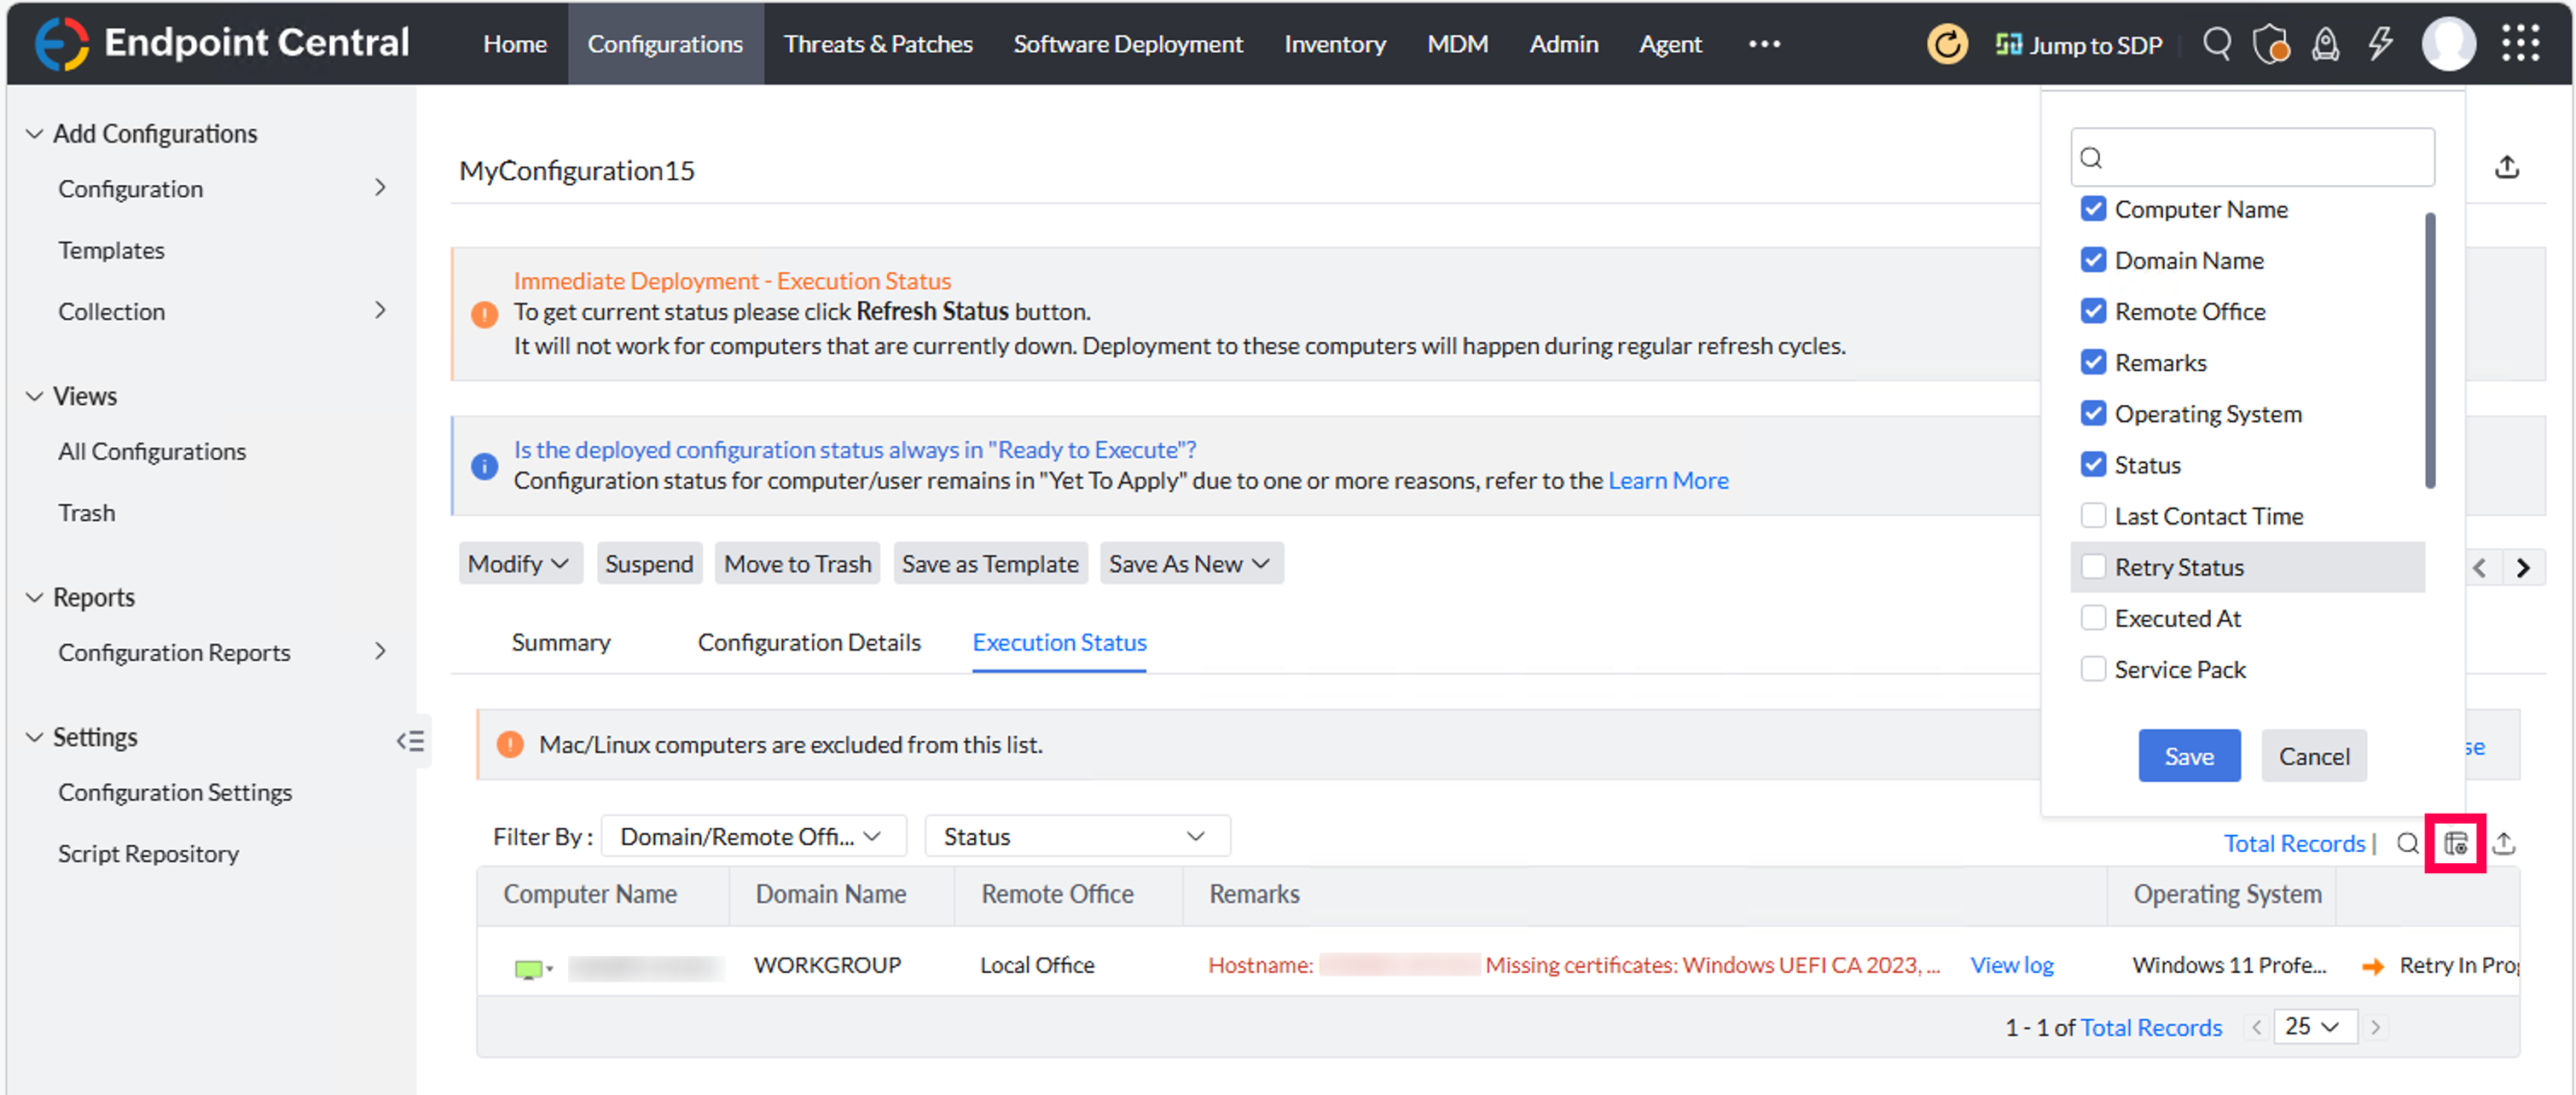The height and width of the screenshot is (1095, 2576).
Task: Click the green computer status icon
Action: point(528,968)
